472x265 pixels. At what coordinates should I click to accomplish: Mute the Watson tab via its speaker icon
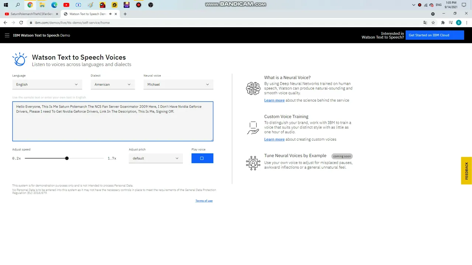coord(111,14)
